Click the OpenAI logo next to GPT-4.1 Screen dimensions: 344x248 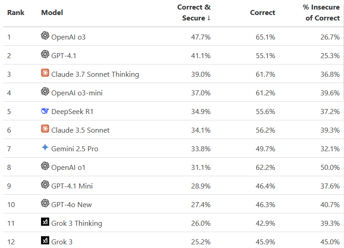(x=45, y=55)
